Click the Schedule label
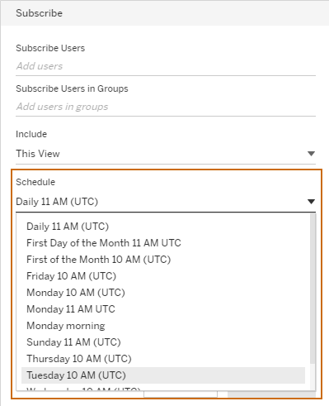 (35, 182)
